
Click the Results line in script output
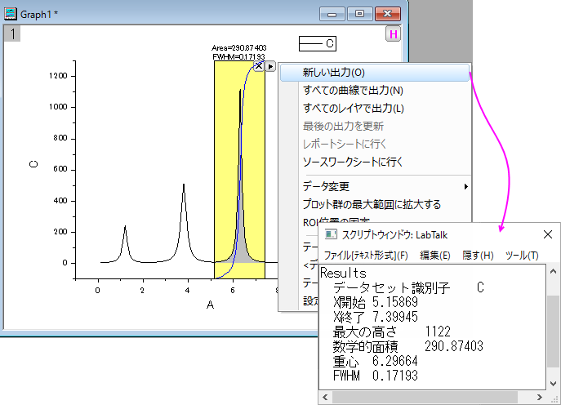343,273
